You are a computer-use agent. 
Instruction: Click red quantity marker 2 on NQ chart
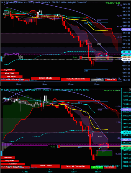coord(59,147)
